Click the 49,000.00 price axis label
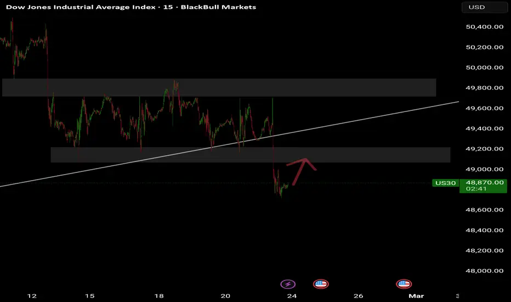 (485, 169)
